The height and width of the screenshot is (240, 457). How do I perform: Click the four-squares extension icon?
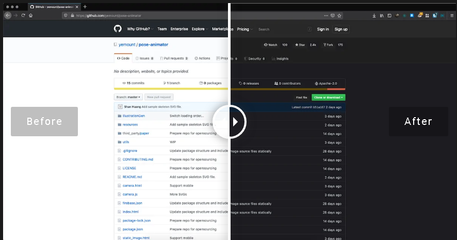(427, 16)
